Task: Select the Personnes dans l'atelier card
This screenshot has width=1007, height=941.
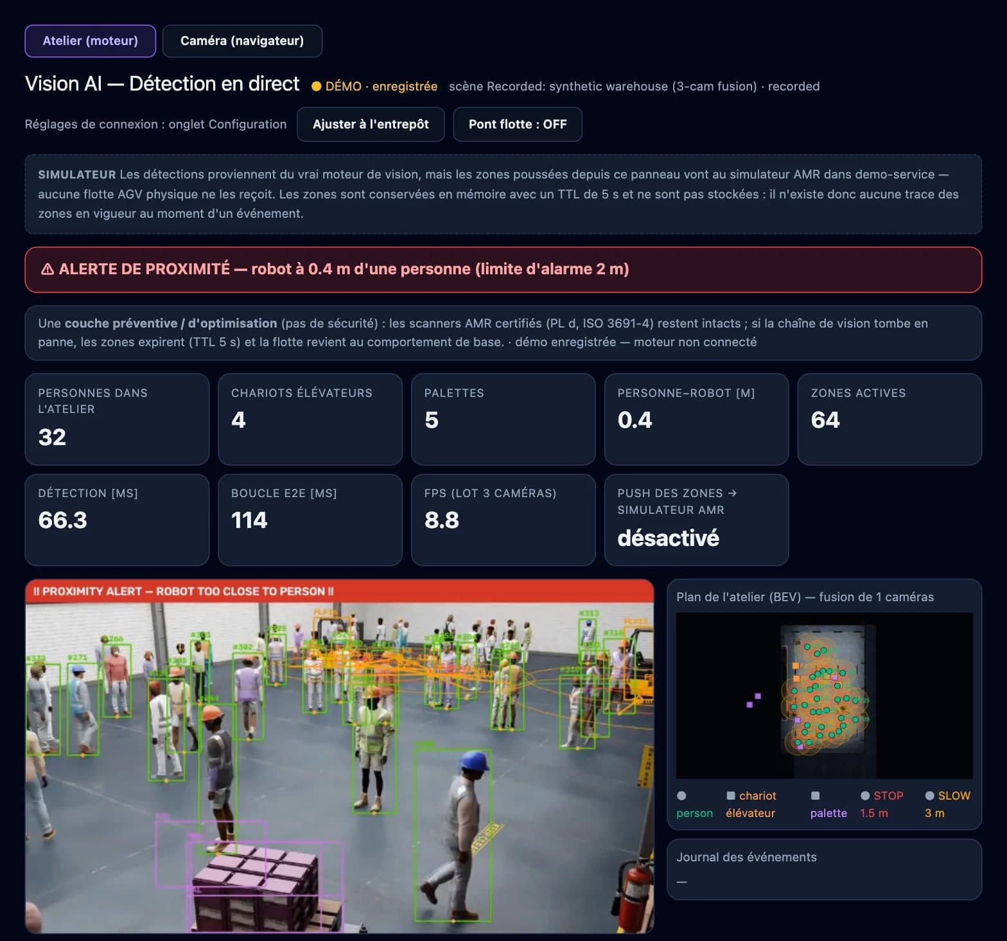Action: pyautogui.click(x=117, y=419)
